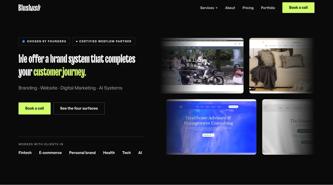Click the header Book a call button
This screenshot has height=185, width=333.
coord(298,7)
